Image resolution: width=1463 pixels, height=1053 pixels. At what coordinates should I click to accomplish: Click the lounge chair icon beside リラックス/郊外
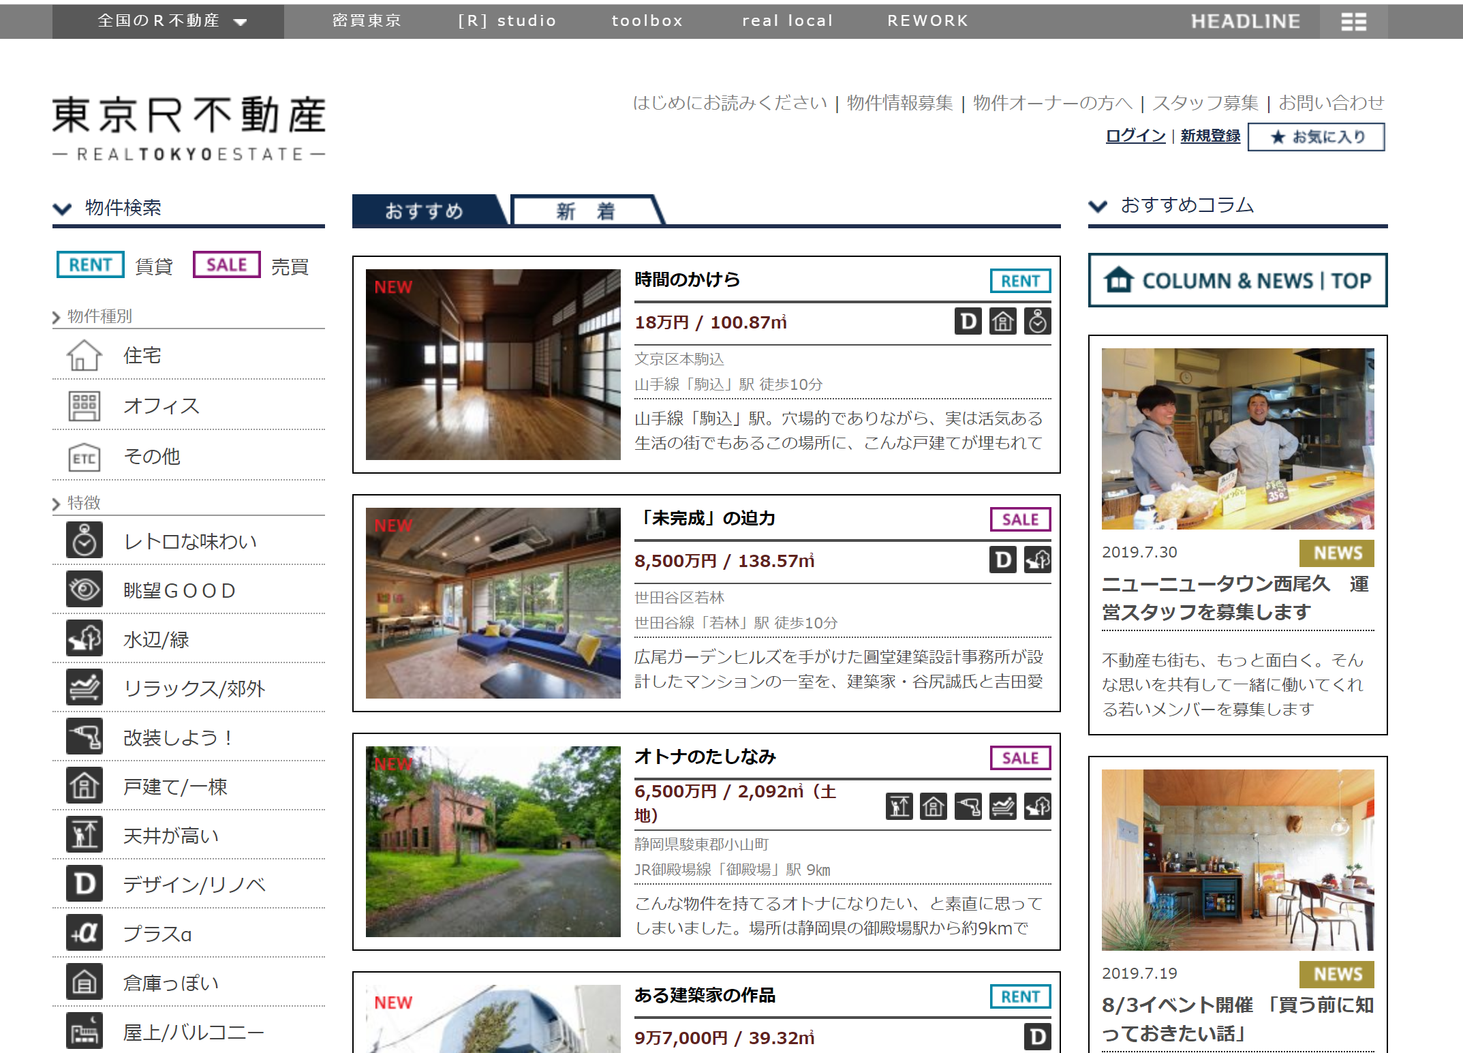(84, 688)
